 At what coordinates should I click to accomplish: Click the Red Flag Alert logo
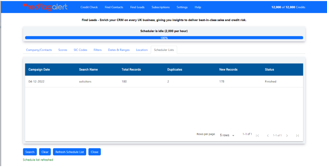[x=45, y=7]
